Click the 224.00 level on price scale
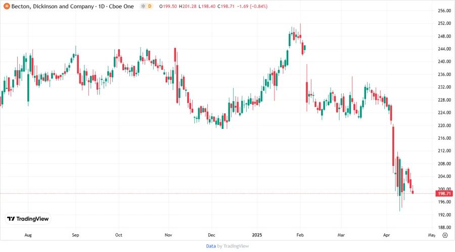 coord(444,113)
